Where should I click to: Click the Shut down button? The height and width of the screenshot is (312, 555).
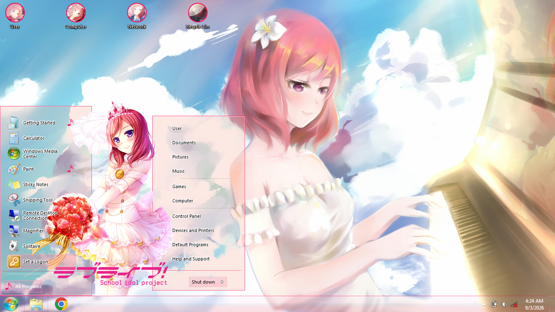pos(203,282)
